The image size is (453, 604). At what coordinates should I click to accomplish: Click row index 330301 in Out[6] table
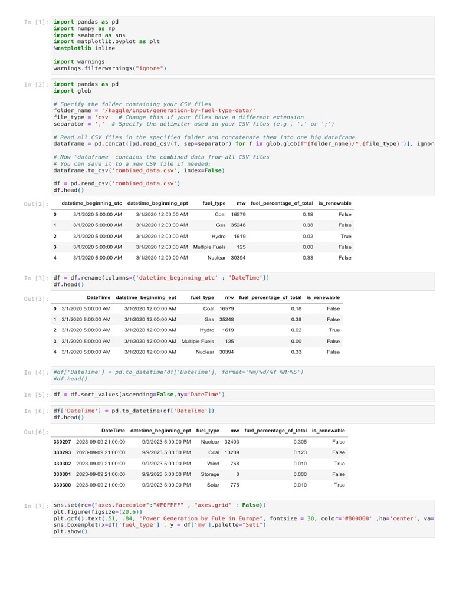62,475
